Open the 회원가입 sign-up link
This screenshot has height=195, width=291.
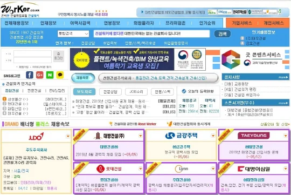point(24,67)
